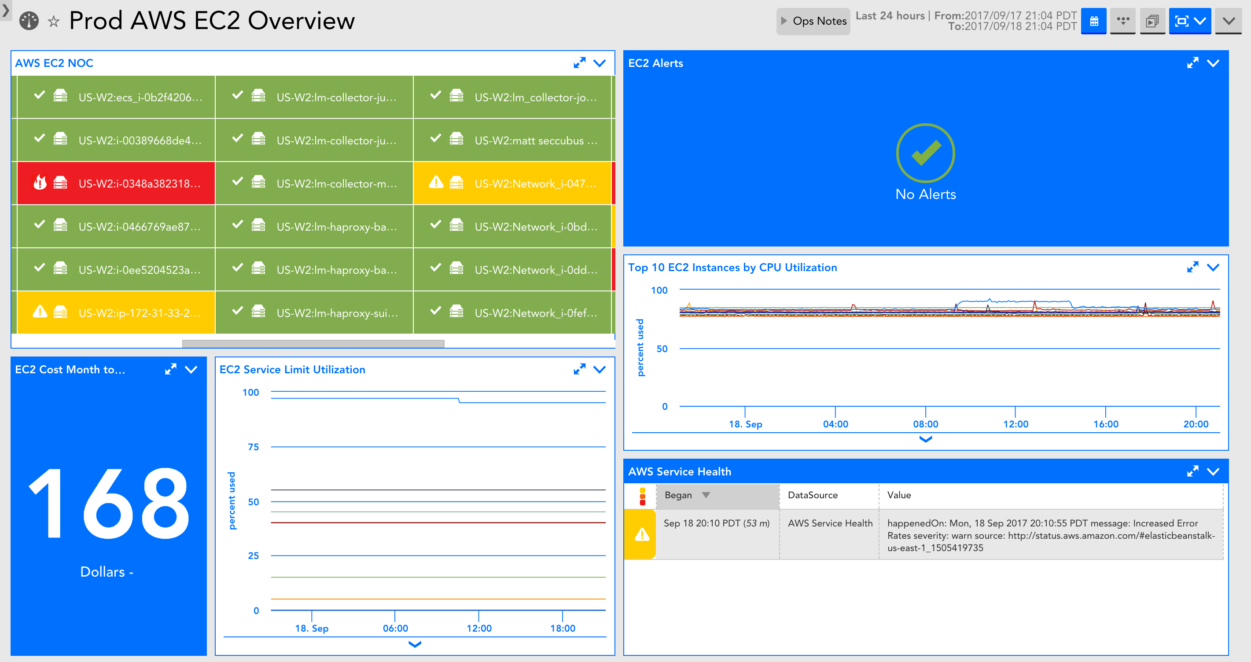Click warning triangle on Network_i-047 tile
This screenshot has height=662, width=1251.
click(x=436, y=182)
